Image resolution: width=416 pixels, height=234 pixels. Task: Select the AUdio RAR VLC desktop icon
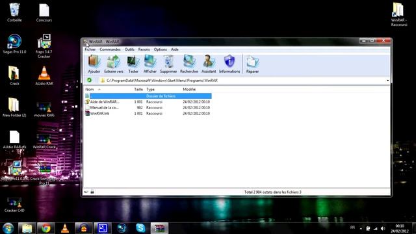pyautogui.click(x=44, y=75)
